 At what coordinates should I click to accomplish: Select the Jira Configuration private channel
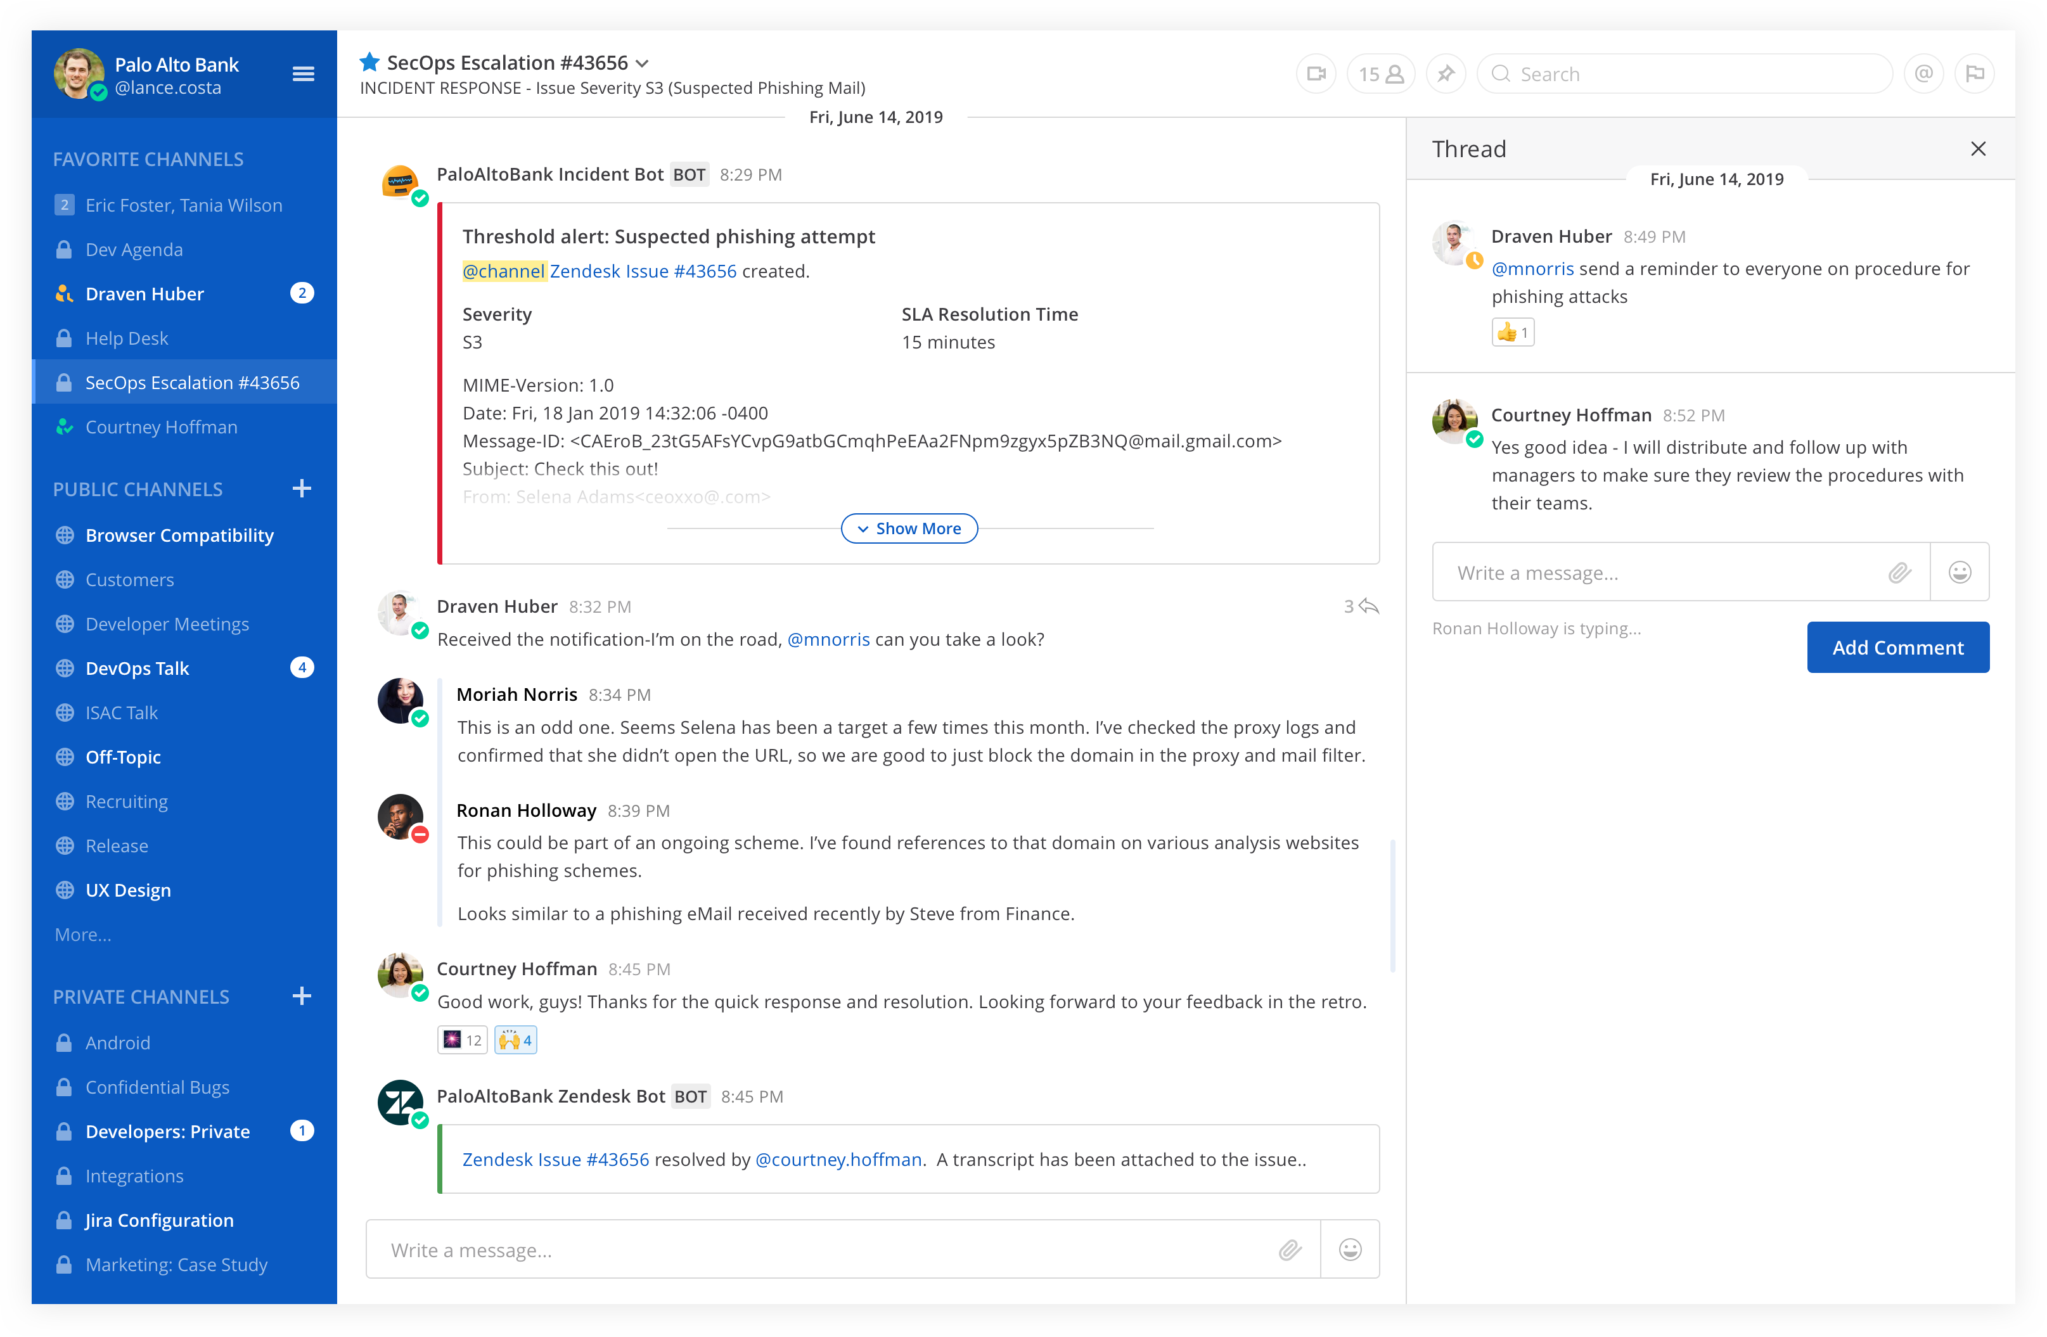[x=160, y=1219]
